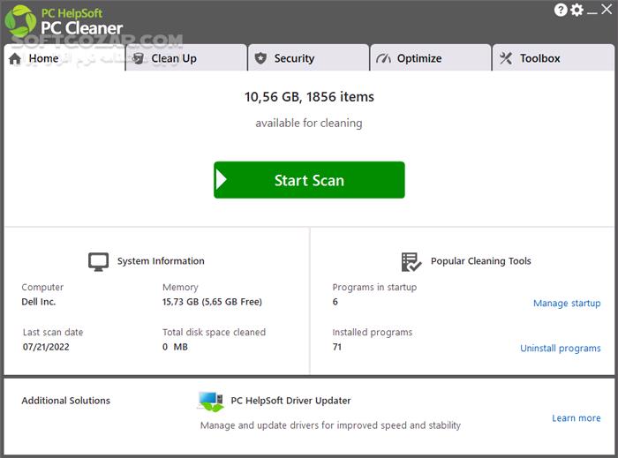This screenshot has width=618, height=458.
Task: Click the Popular Cleaning Tools checklist icon
Action: coord(411,262)
